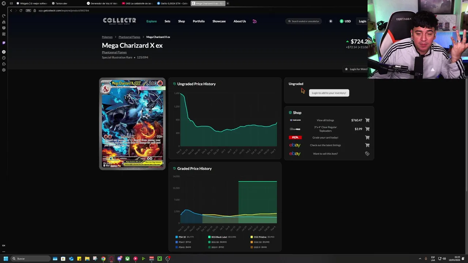Click Want to sell this item link
Viewport: 468px width, 263px height.
coord(325,154)
